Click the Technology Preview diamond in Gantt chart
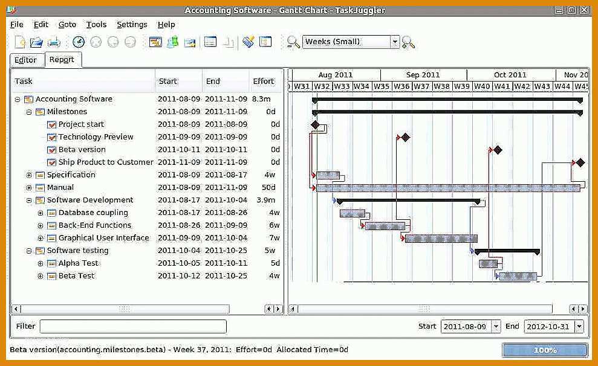Screen dimensions: 598x366 click(x=405, y=138)
